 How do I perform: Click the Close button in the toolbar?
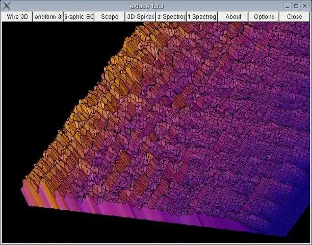point(295,17)
